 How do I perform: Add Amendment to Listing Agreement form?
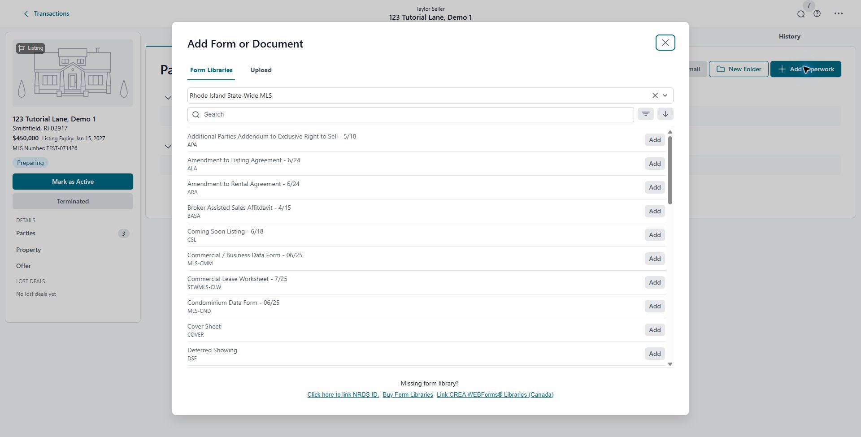point(655,164)
